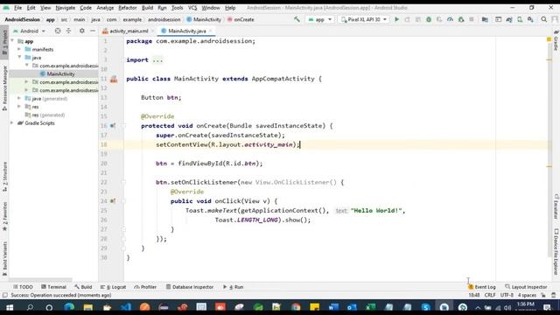The image size is (560, 315).
Task: Click override gutter icon on line 24
Action: click(x=113, y=201)
